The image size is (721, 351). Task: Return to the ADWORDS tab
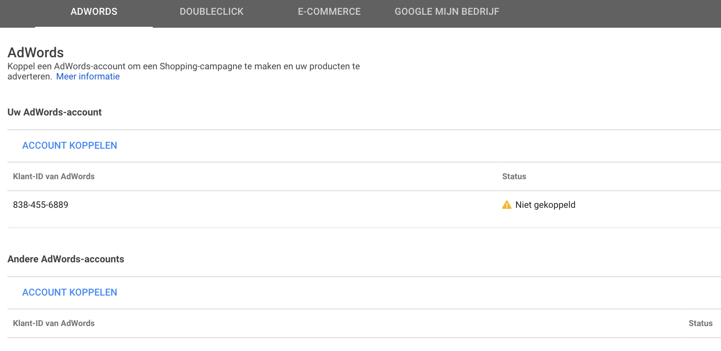(x=94, y=12)
